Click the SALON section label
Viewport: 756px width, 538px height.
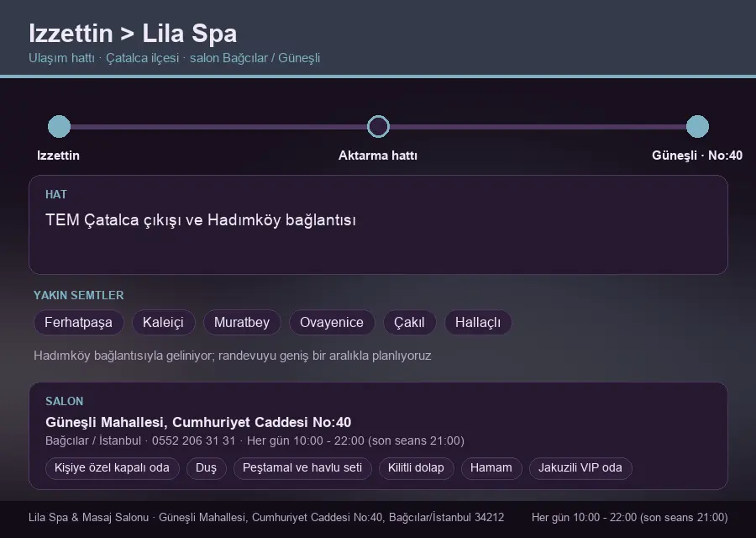pyautogui.click(x=64, y=402)
